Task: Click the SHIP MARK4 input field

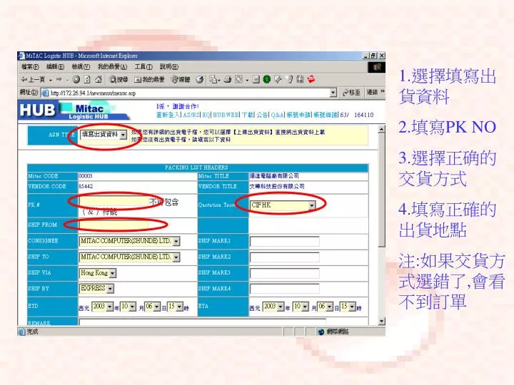Action: (285, 289)
